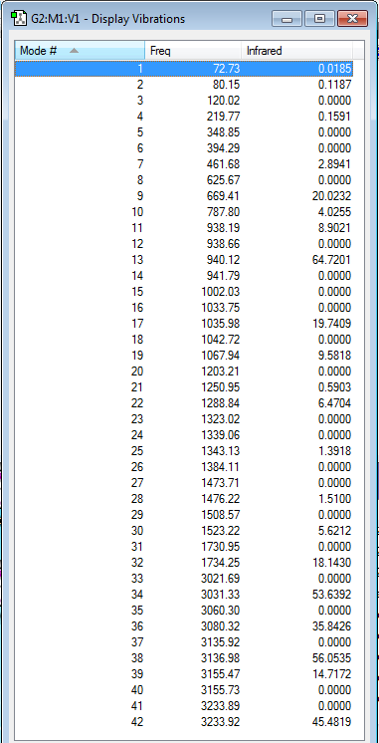
Task: Minimize the Display Vibrations window
Action: tap(287, 19)
